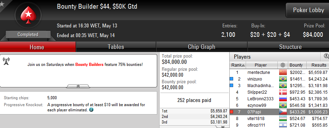Screen dimensions: 329x128
Task: Click the globe country column icon
Action: click(x=283, y=65)
